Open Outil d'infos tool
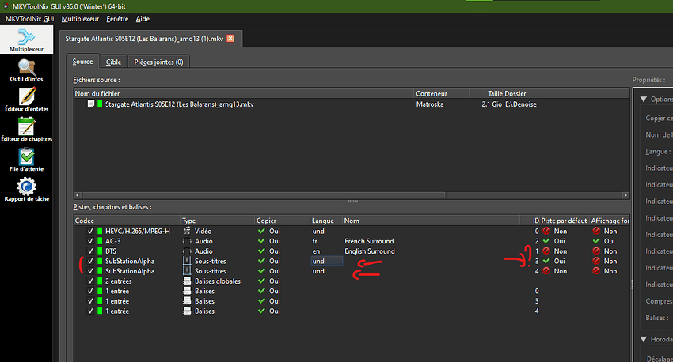The height and width of the screenshot is (362, 673). coord(26,70)
